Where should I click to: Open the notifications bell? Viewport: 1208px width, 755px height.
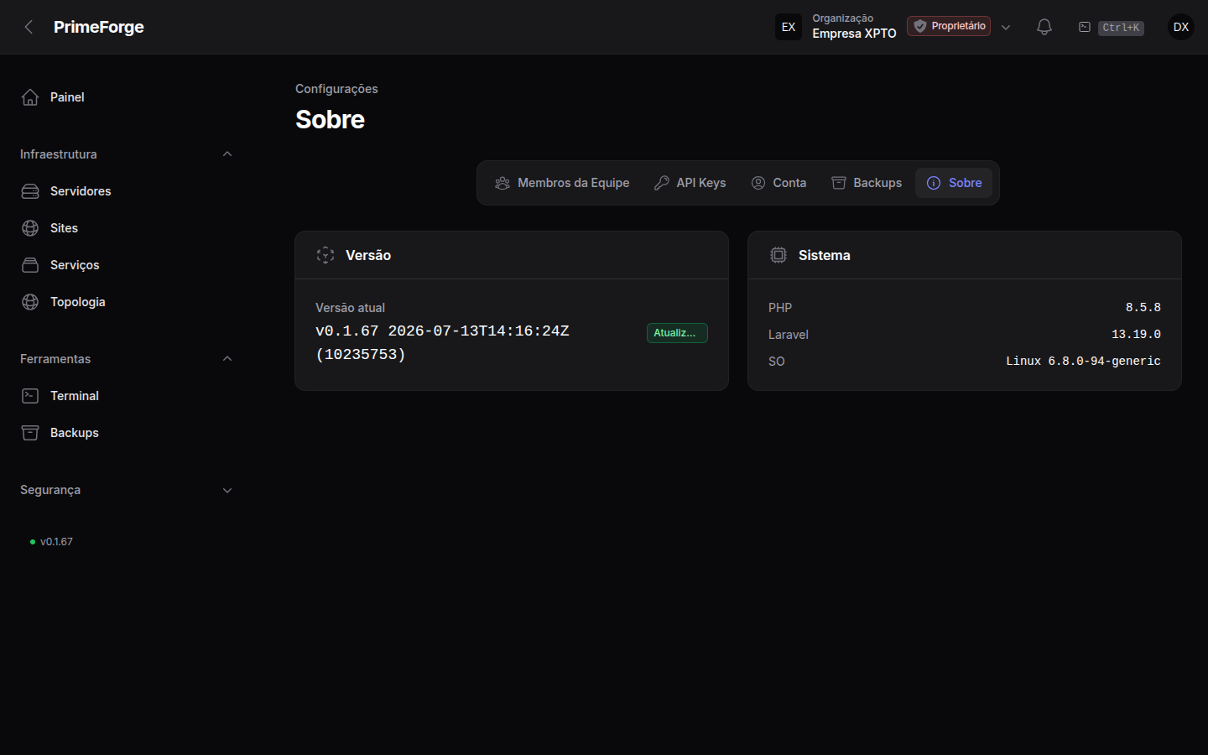coord(1044,27)
